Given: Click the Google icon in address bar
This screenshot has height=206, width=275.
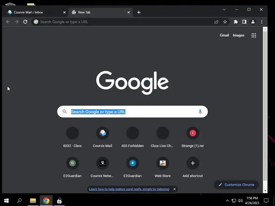Looking at the screenshot, I should click(36, 22).
